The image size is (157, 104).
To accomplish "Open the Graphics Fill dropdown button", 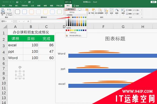I will [70, 9].
